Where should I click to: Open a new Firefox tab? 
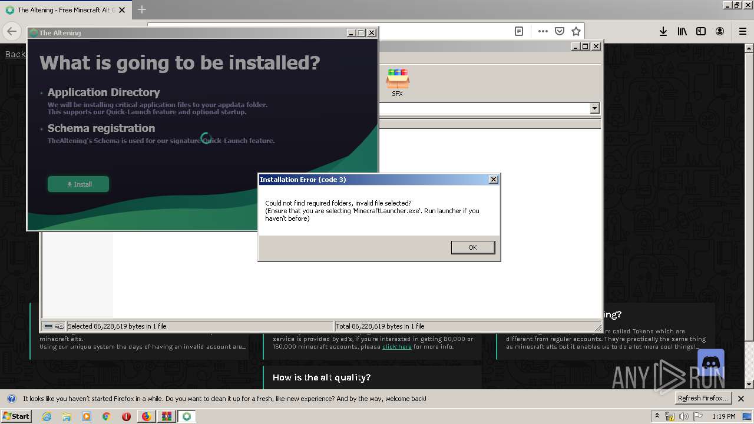tap(142, 9)
